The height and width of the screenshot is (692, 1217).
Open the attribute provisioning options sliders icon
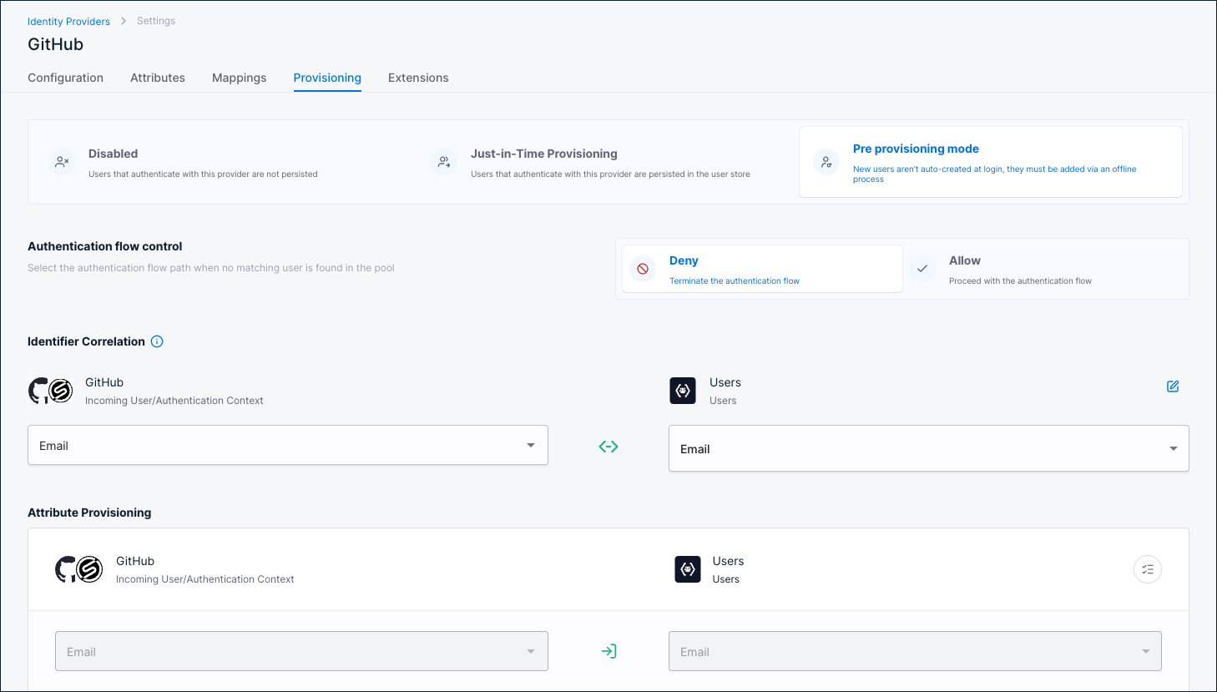point(1147,568)
